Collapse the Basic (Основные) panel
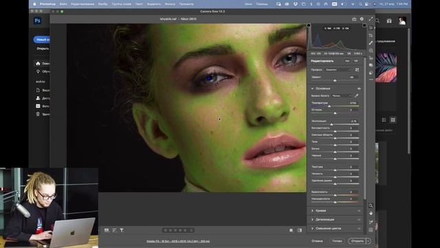Viewport: 440px width, 248px height. point(312,89)
